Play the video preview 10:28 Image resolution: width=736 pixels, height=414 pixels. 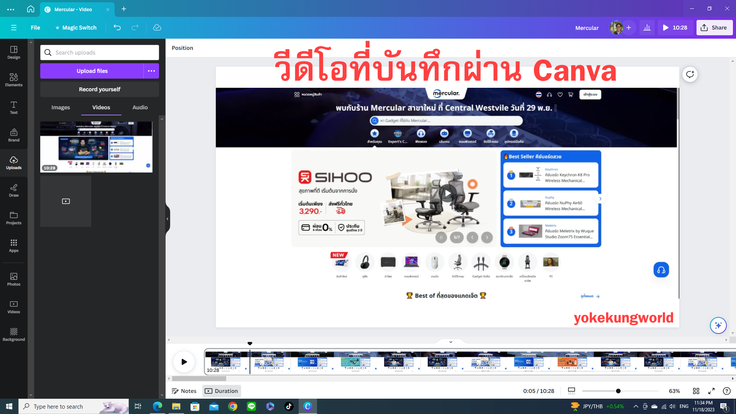click(x=675, y=28)
